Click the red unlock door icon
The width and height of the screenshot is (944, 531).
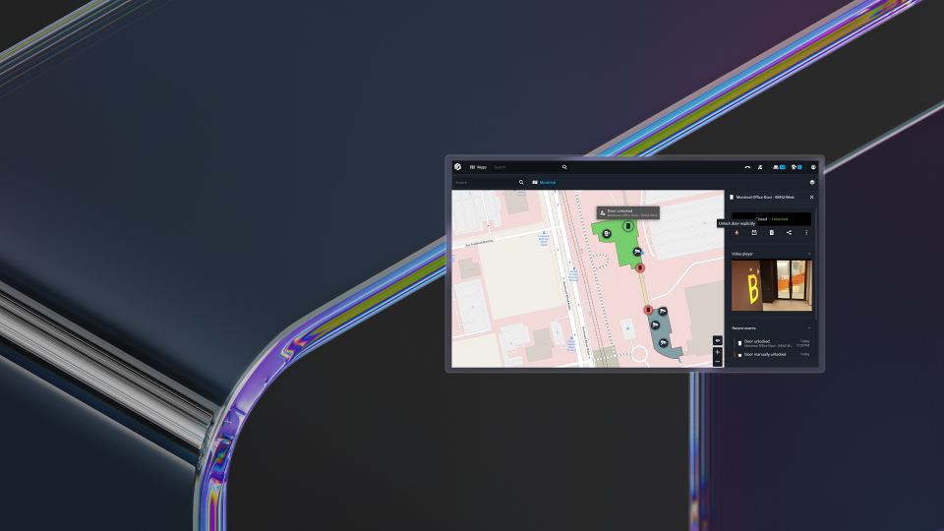[737, 232]
